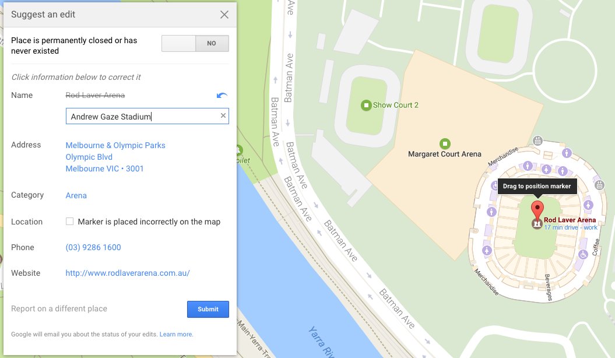
Task: Click the elevator icon above the top Merchandise label
Action: click(537, 141)
